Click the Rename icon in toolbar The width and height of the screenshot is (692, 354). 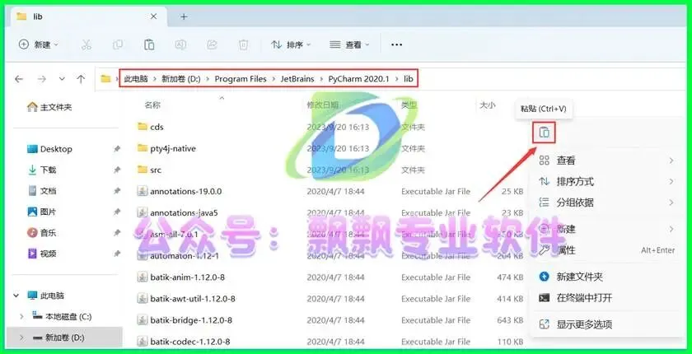(x=180, y=44)
